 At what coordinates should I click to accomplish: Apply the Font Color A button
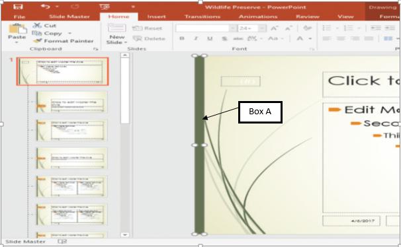pyautogui.click(x=300, y=38)
